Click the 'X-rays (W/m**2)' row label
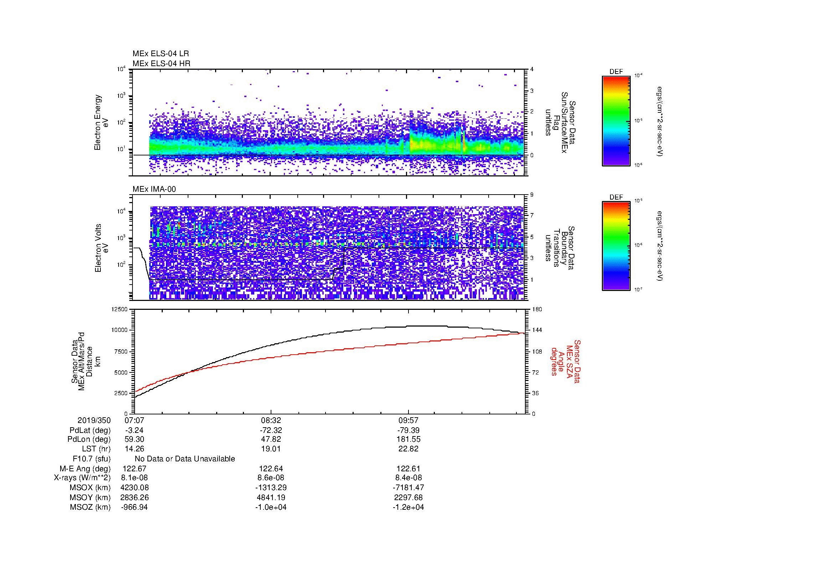This screenshot has height=588, width=833. coord(82,478)
